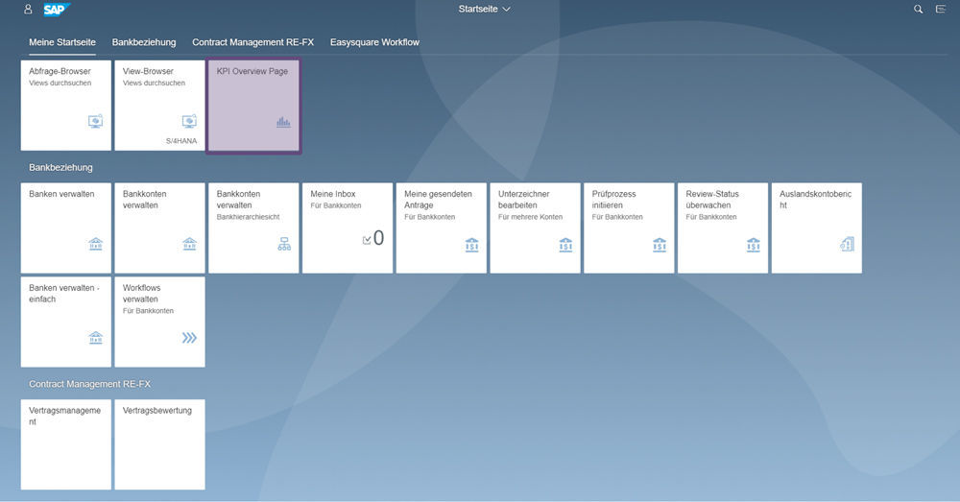
Task: Click 'Views durchsuchen' under Abfrage-Browser
Action: (60, 83)
